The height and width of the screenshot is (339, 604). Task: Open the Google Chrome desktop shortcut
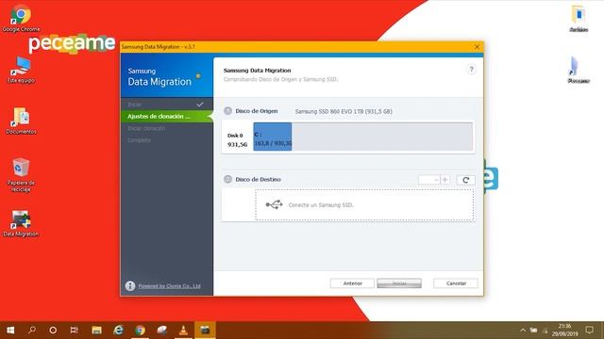pyautogui.click(x=21, y=18)
